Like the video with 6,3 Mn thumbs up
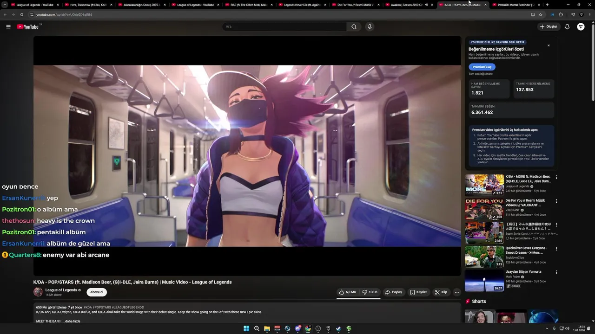Screen dimensions: 595x334 pyautogui.click(x=347, y=292)
